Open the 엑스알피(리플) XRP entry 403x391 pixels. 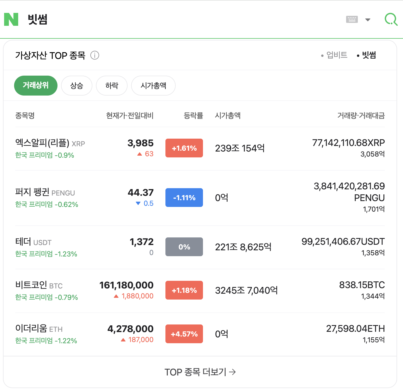pyautogui.click(x=50, y=143)
